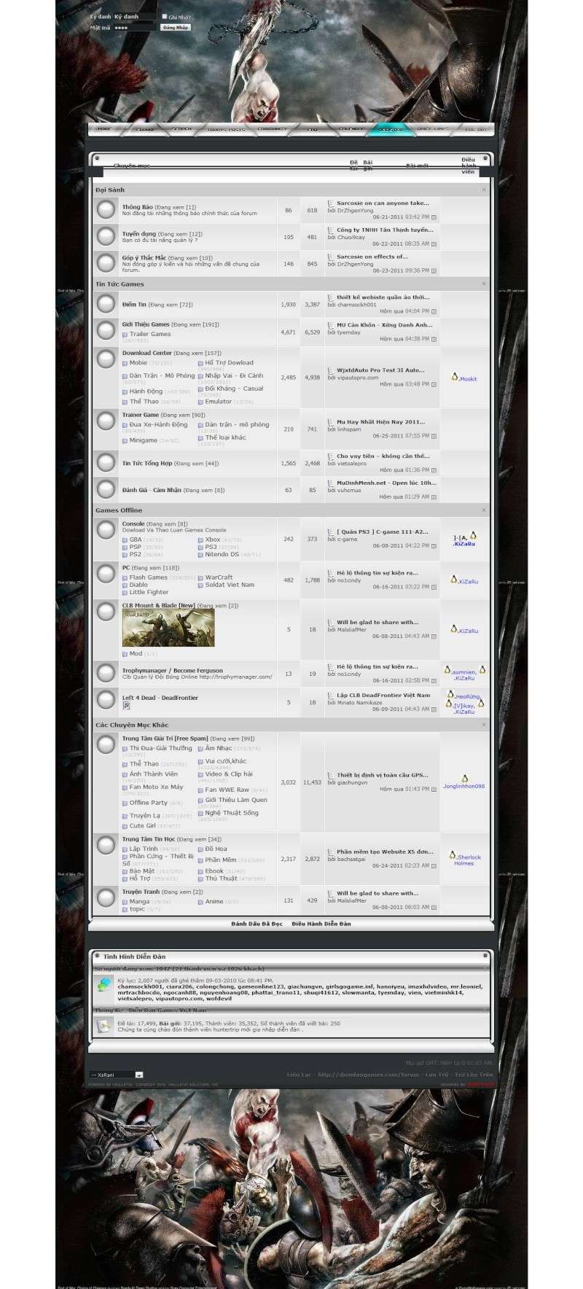583x1289 pixels.
Task: Click the Cute Girl subforum icon
Action: 125,826
